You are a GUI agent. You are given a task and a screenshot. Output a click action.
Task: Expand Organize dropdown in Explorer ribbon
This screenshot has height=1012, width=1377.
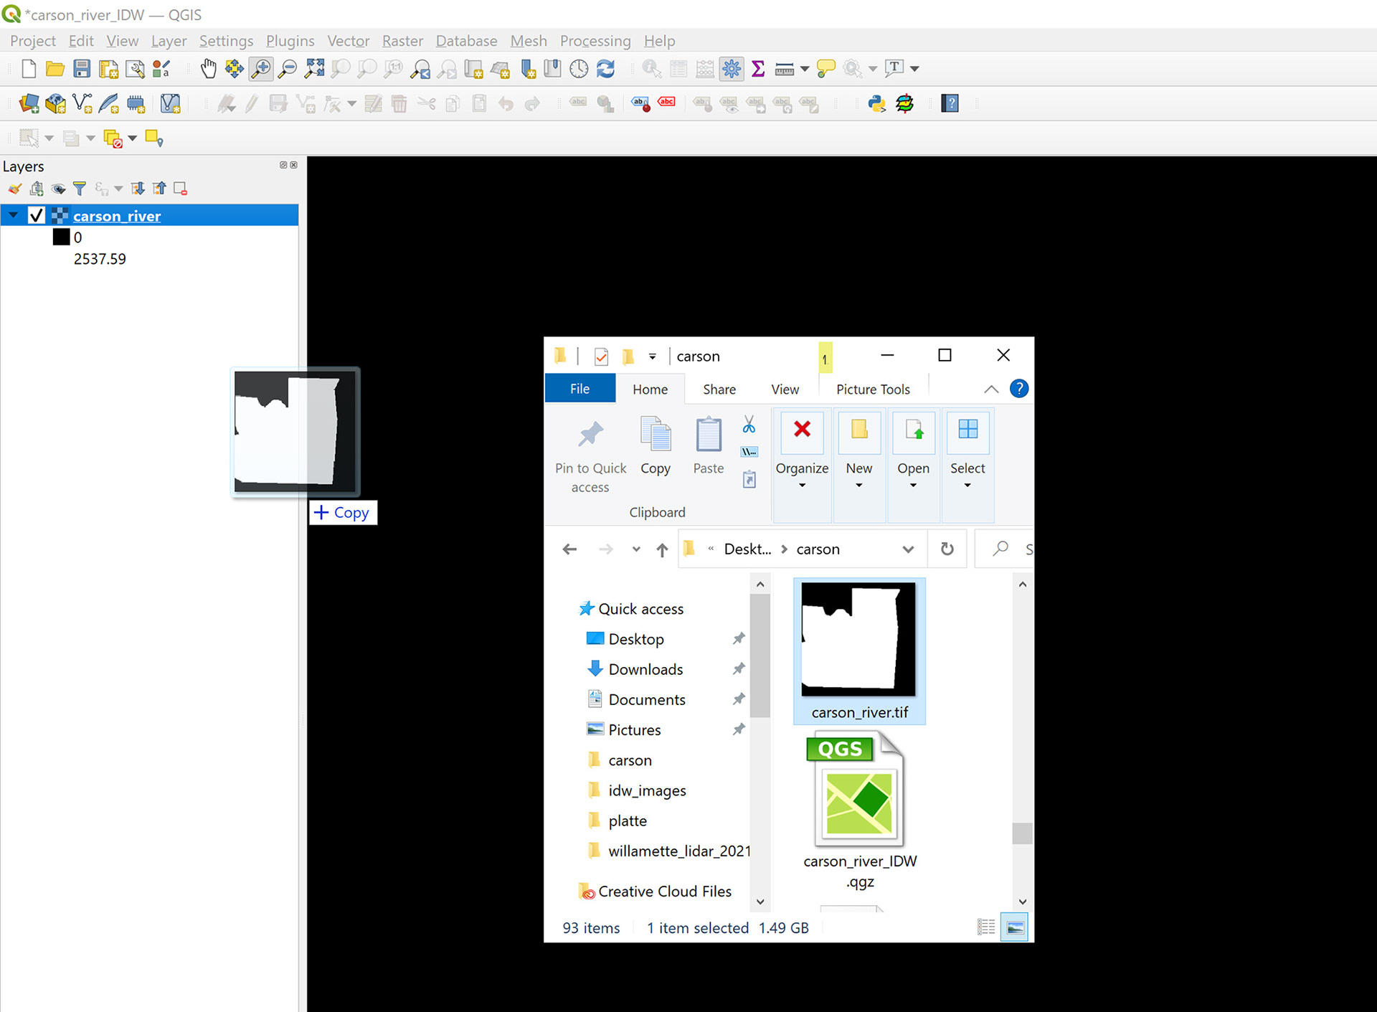coord(802,486)
